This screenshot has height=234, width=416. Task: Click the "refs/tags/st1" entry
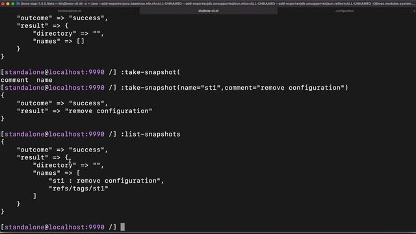79,188
